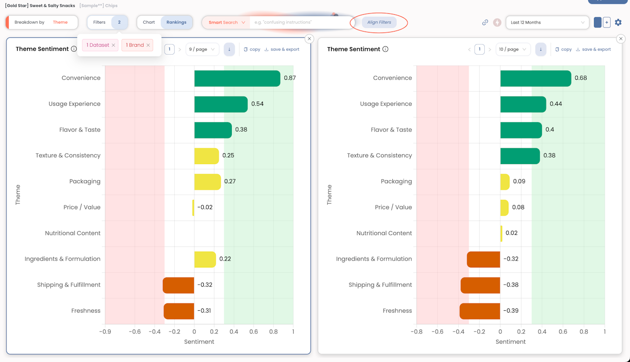Image resolution: width=630 pixels, height=362 pixels.
Task: Close the right Theme Sentiment panel
Action: pyautogui.click(x=621, y=38)
